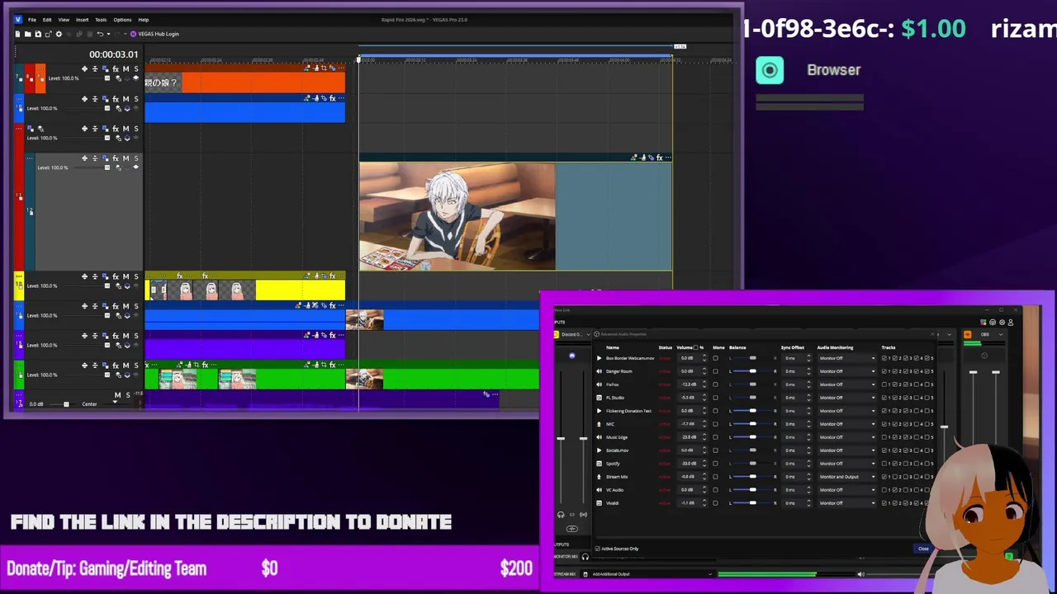
Task: Click the stream mix speaker volume icon
Action: click(860, 573)
